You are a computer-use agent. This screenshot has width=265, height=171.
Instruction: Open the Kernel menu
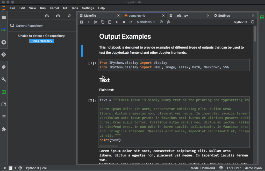point(54,8)
